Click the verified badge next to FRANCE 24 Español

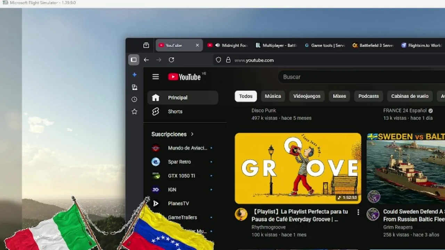(430, 111)
